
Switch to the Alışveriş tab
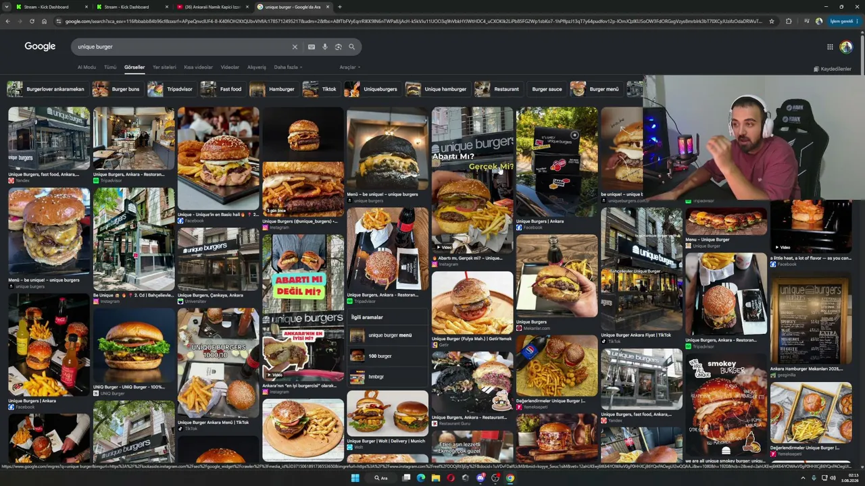click(x=256, y=67)
